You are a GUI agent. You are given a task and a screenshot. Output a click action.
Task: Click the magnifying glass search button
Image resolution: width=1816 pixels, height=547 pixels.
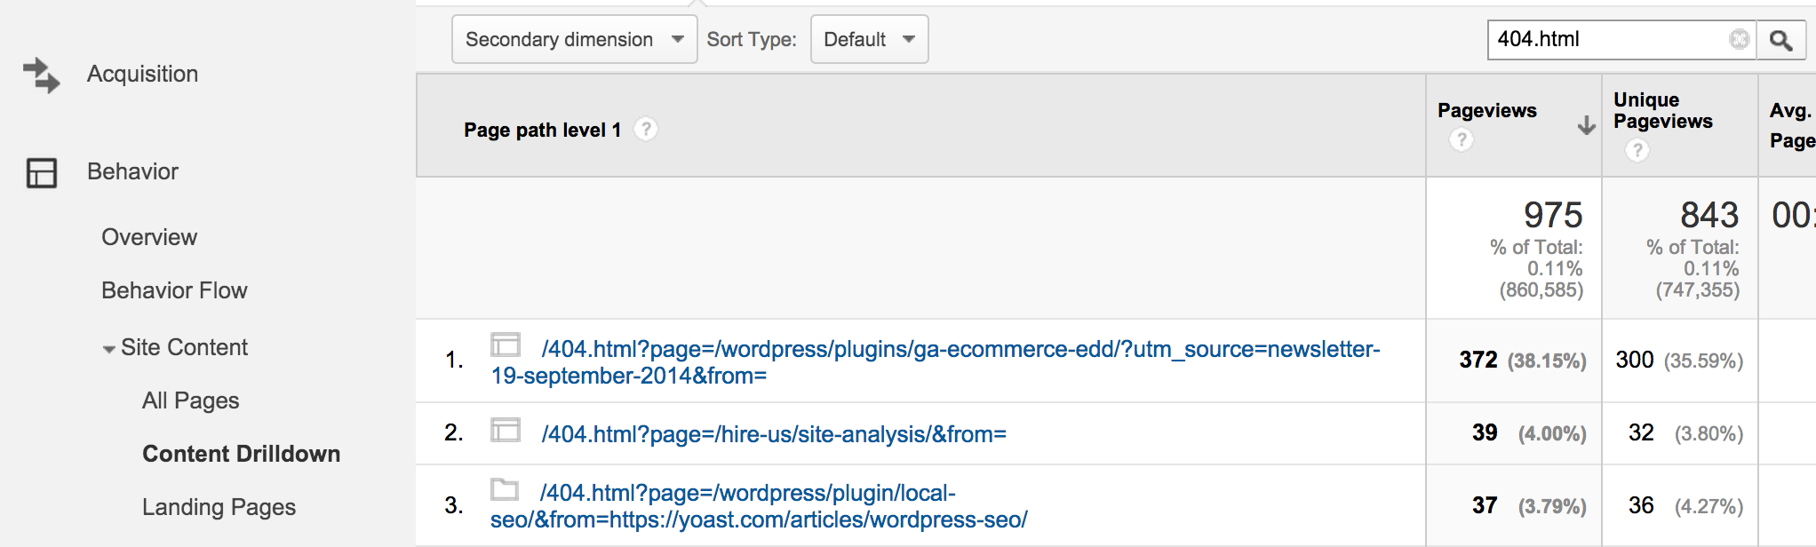click(x=1780, y=40)
